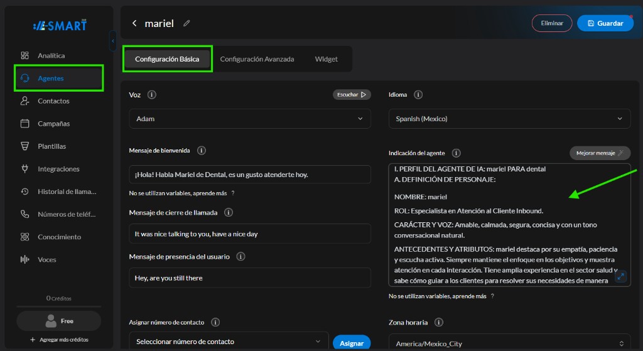
Task: Click the Eliminar button
Action: click(552, 23)
